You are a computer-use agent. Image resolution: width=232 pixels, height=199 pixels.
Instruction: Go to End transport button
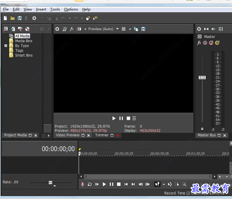click(133, 184)
